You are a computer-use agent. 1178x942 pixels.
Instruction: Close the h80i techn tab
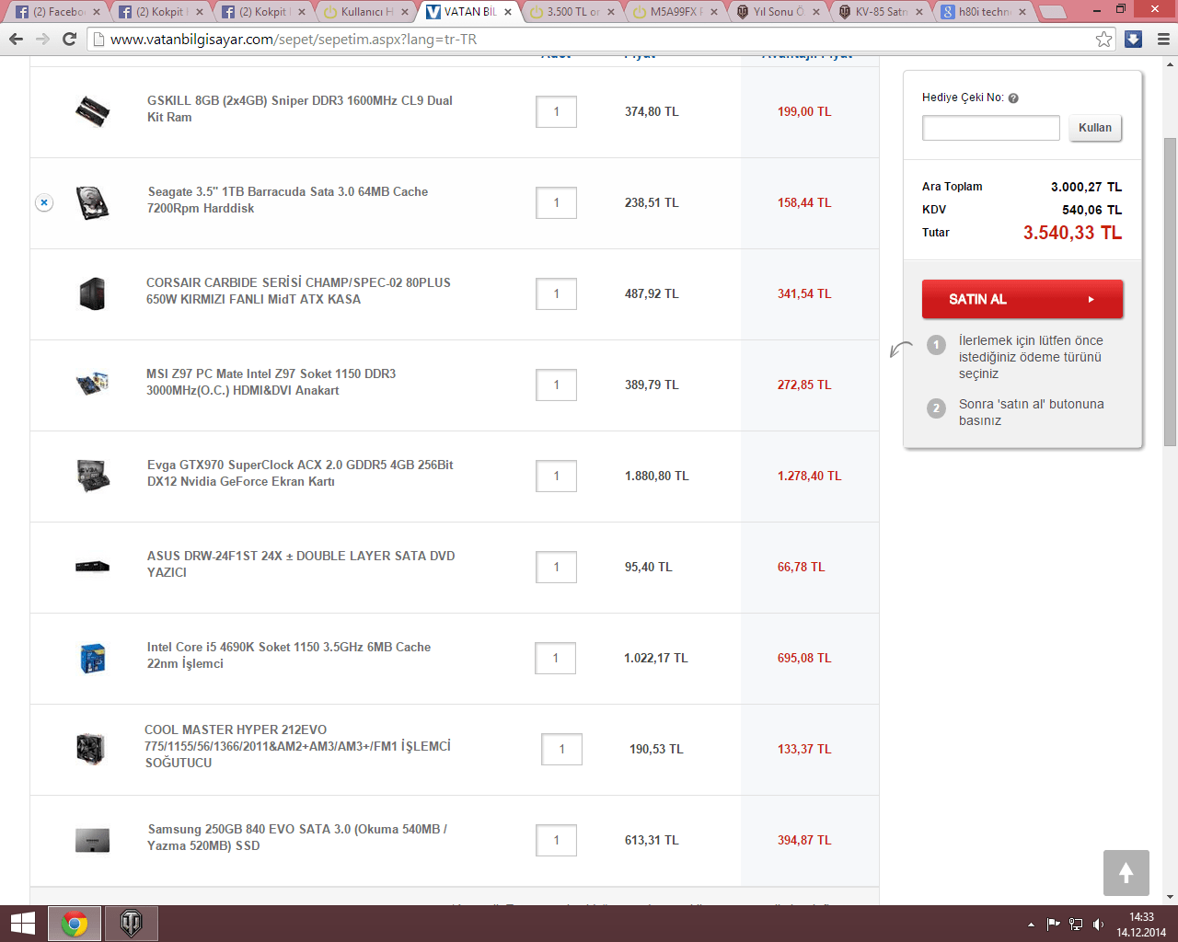[x=1022, y=12]
